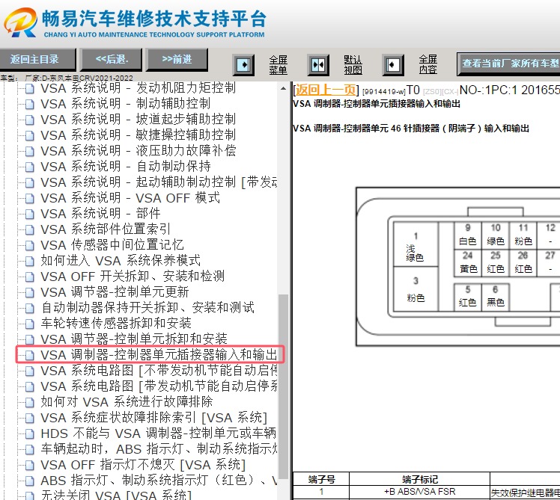
Task: Click the 返回主目录 button
Action: (x=37, y=60)
